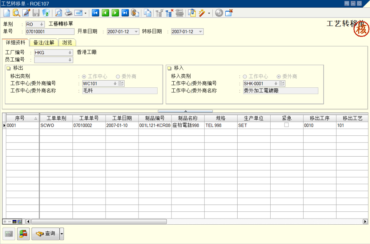Jump to the first record
The height and width of the screenshot is (244, 370).
tap(95, 13)
